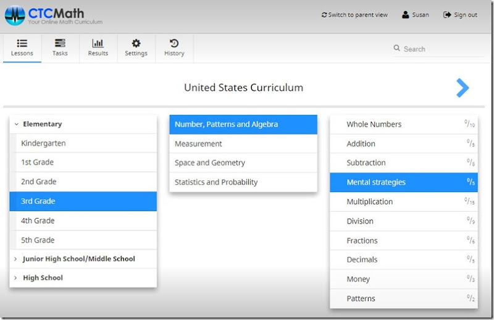Open the Settings tab label
The image size is (494, 320).
point(136,53)
